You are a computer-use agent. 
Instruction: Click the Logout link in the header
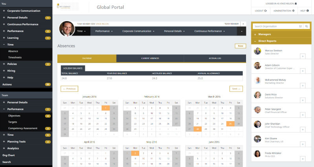[x=261, y=11]
